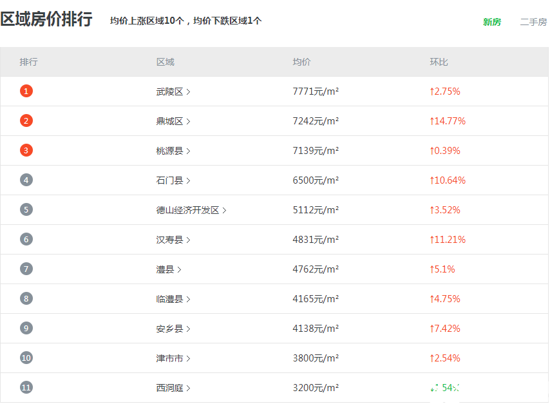Click the gray rank 10 badge
550x404 pixels.
26,358
